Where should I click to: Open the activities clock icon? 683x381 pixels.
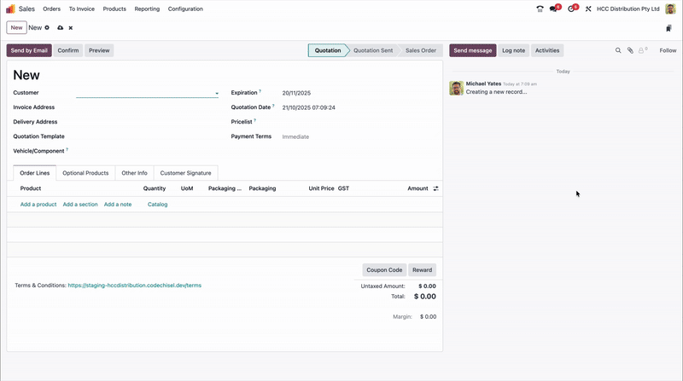[x=572, y=9]
